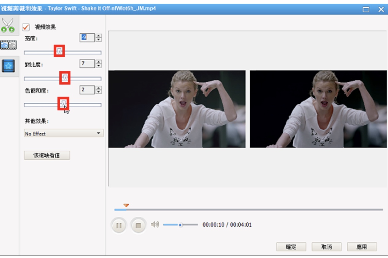The width and height of the screenshot is (388, 258).
Task: Click the 恢復缺省值 reset button
Action: (x=47, y=155)
